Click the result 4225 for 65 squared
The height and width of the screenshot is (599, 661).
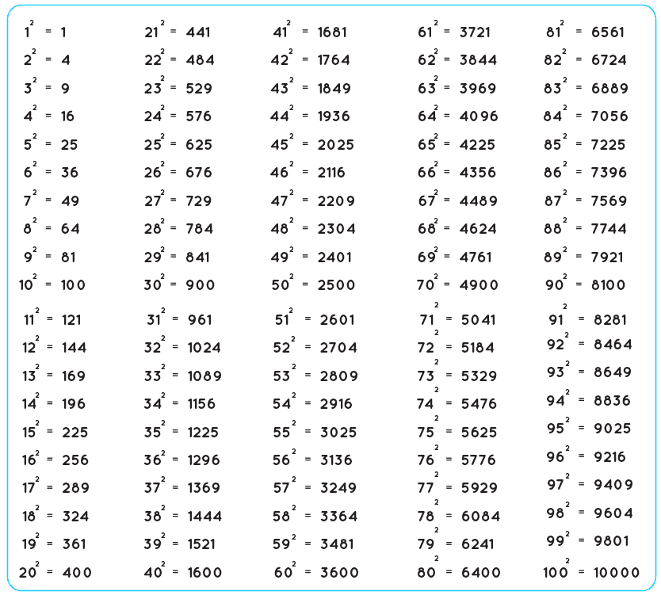click(477, 144)
